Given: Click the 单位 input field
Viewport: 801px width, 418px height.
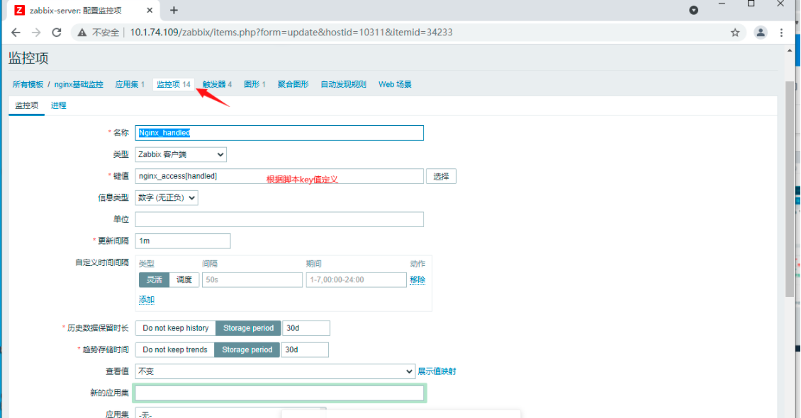Looking at the screenshot, I should point(279,219).
